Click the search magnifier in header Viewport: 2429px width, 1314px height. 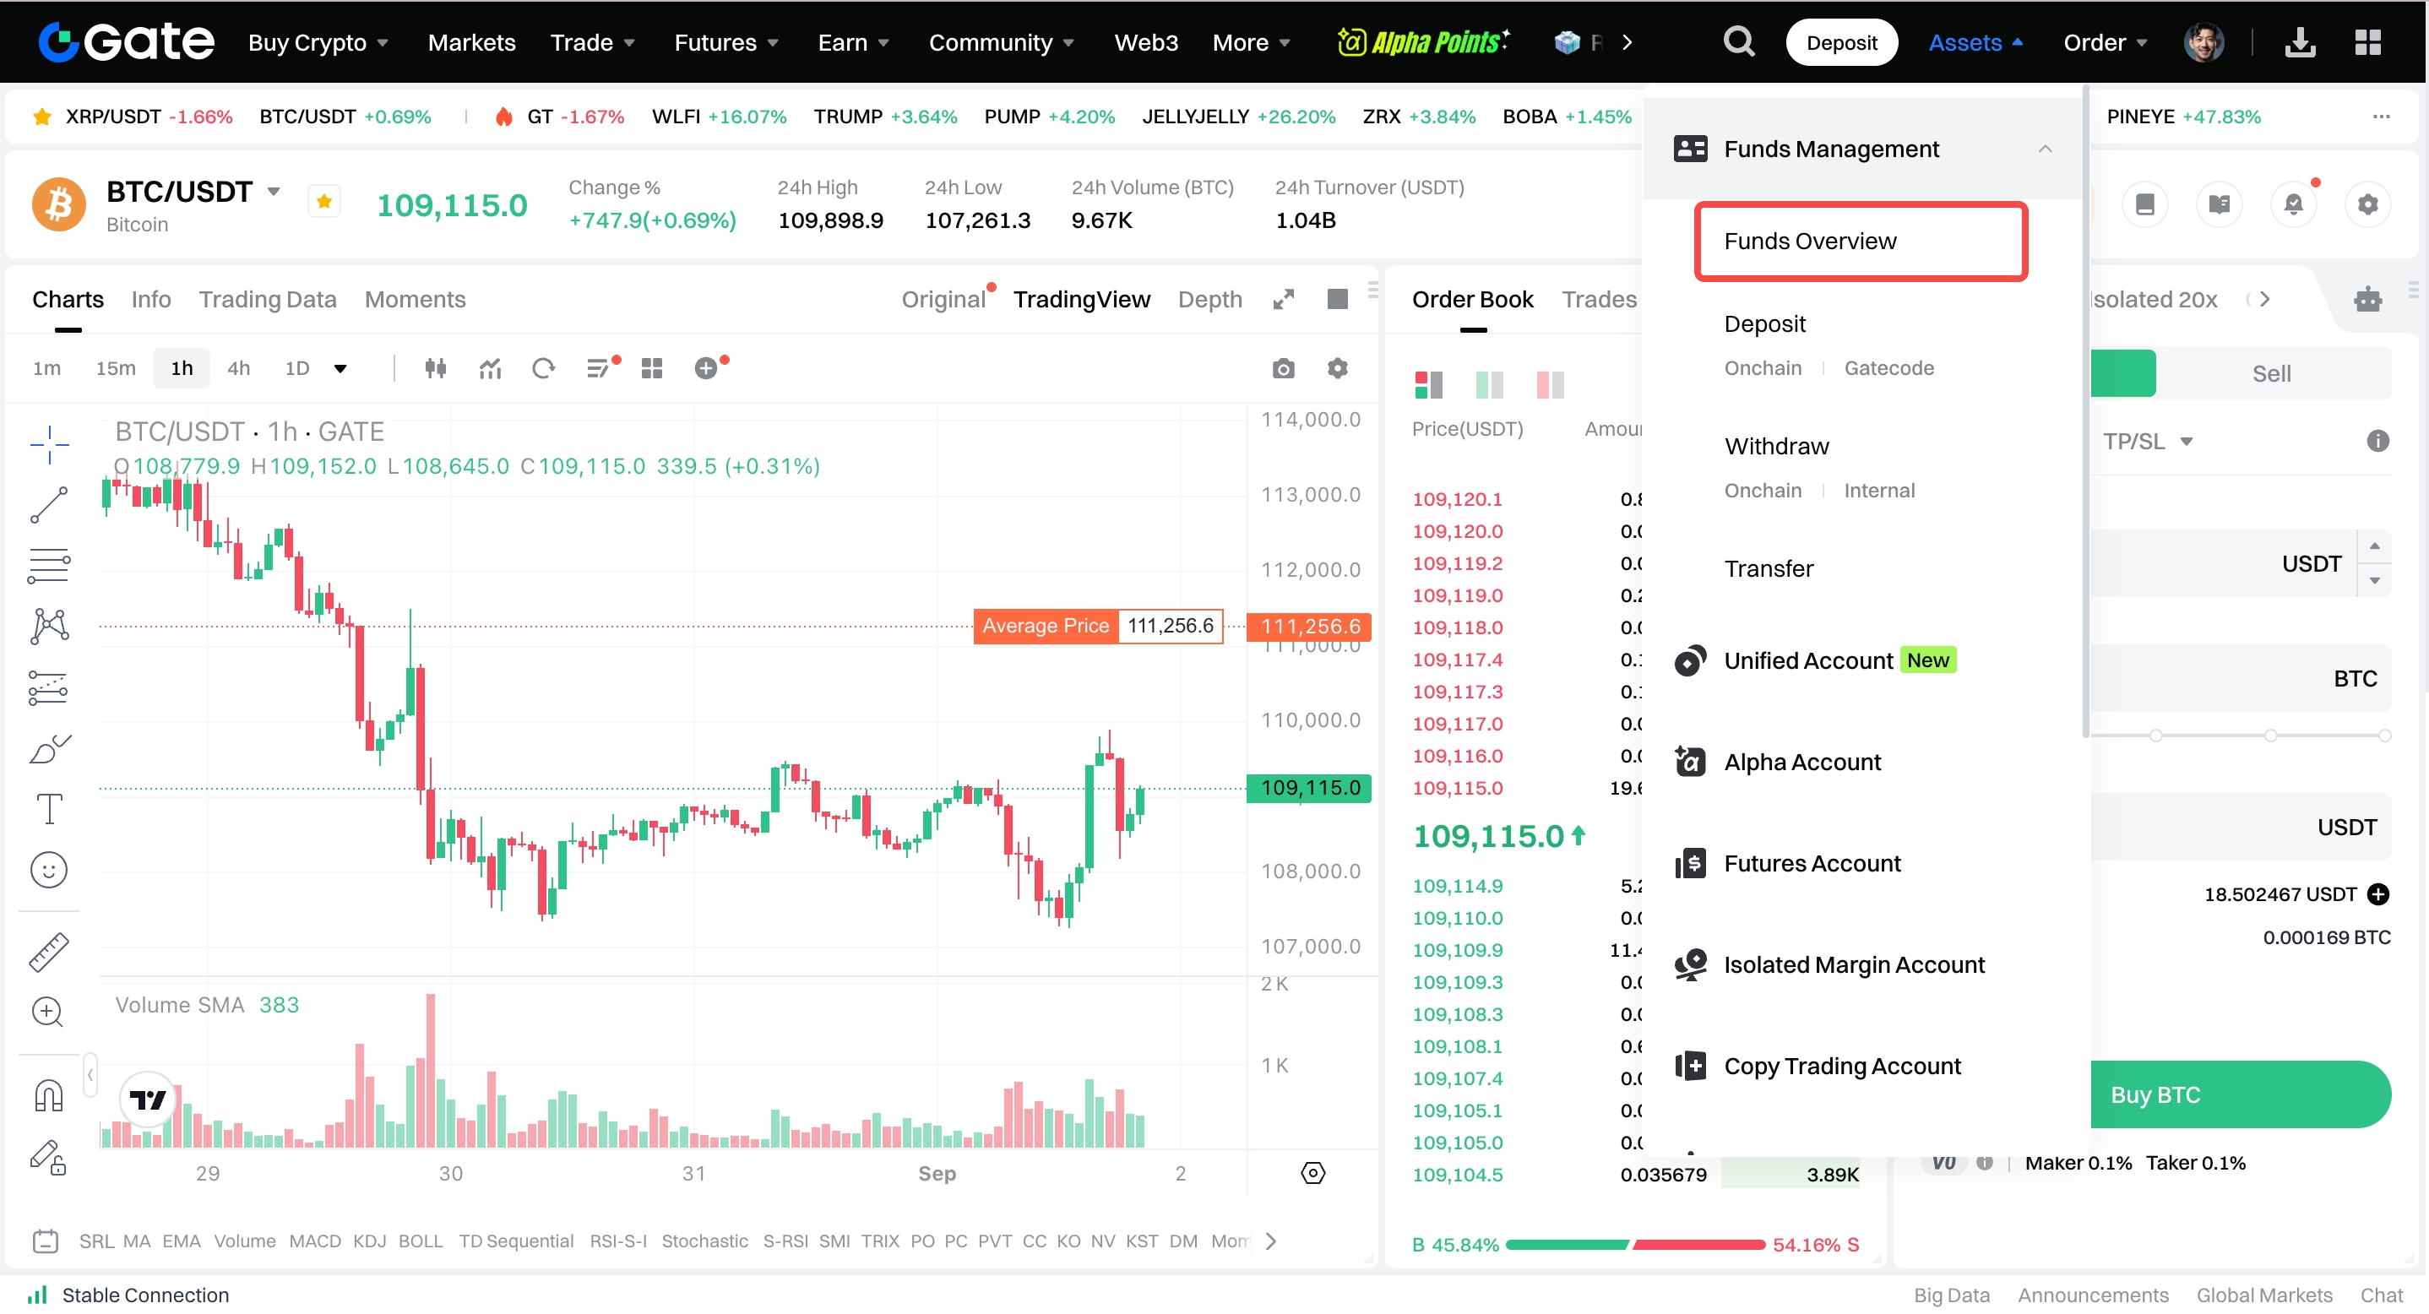(x=1739, y=42)
